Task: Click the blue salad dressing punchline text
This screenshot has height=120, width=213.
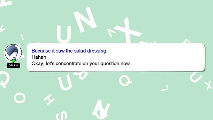Action: pyautogui.click(x=70, y=51)
